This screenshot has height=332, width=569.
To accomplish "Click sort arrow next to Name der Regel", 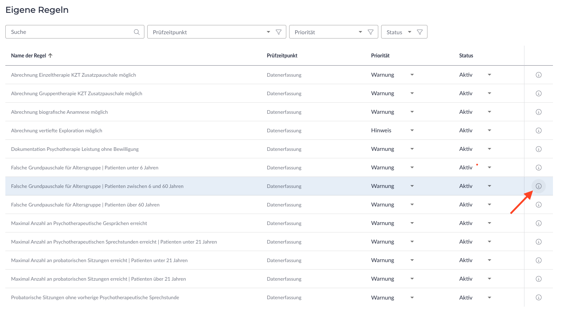I will click(50, 56).
